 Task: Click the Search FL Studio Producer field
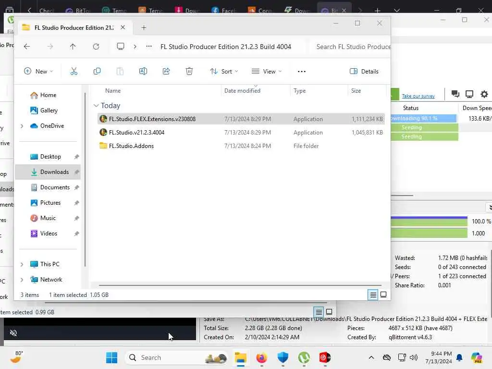tap(350, 47)
